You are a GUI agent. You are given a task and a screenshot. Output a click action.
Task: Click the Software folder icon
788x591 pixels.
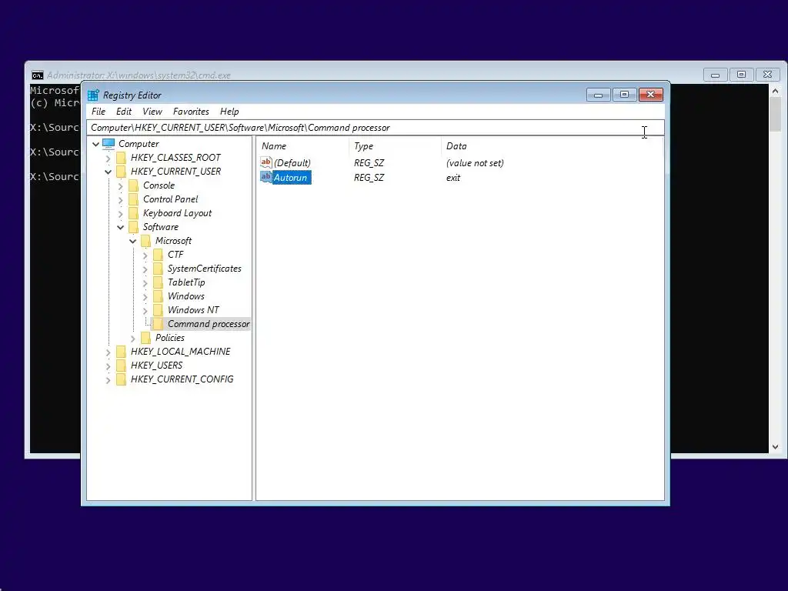click(134, 227)
